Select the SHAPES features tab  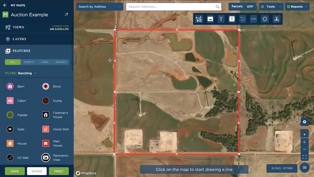point(61,62)
